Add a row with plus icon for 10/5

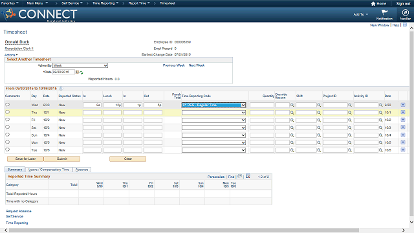[x=403, y=142]
